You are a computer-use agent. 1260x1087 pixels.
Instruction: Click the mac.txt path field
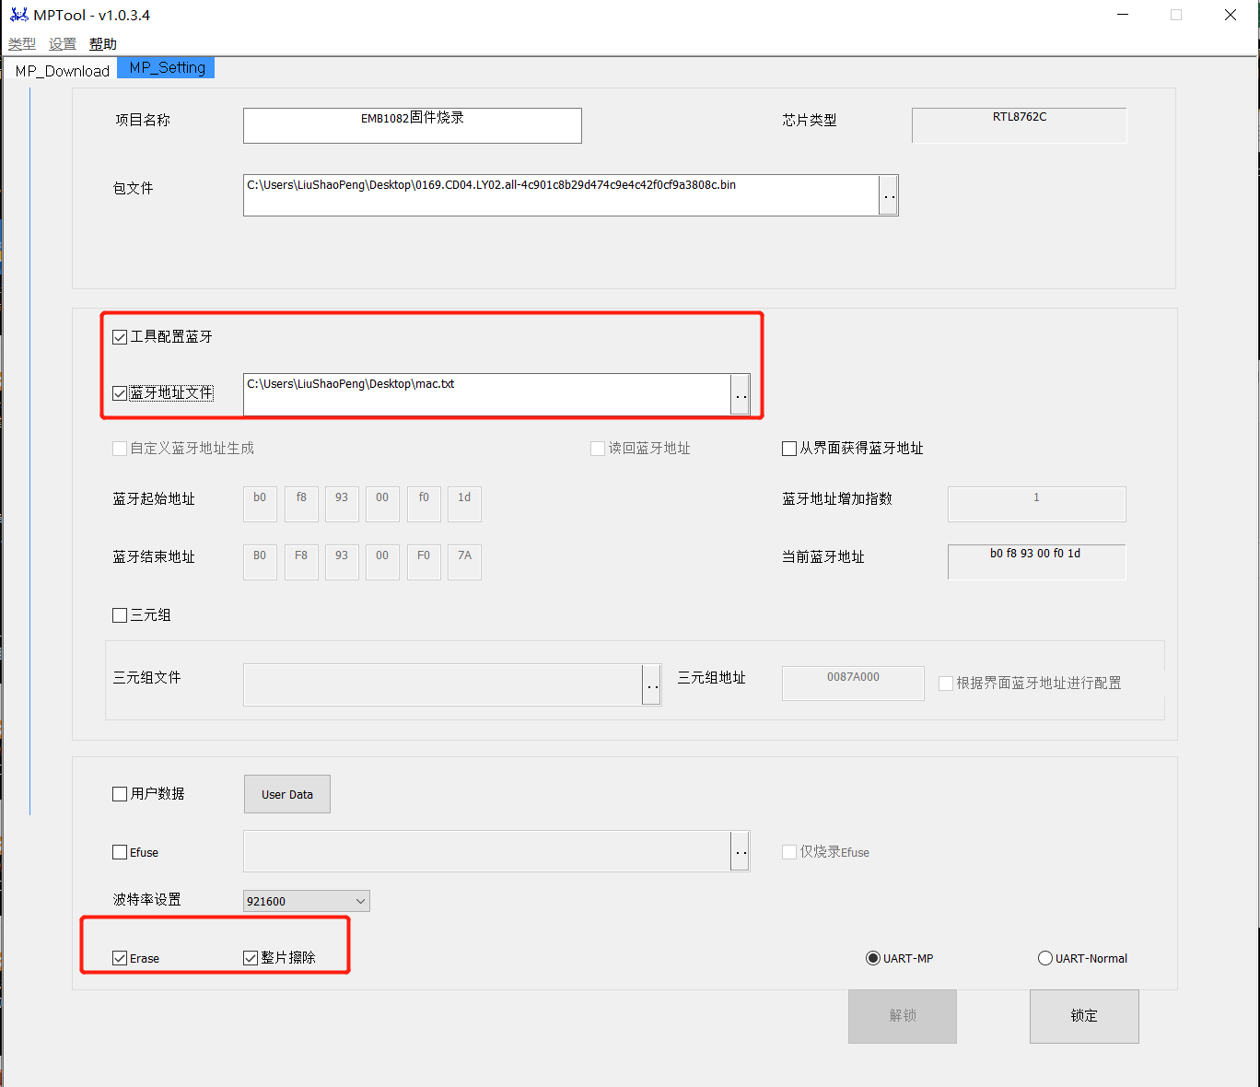click(487, 394)
